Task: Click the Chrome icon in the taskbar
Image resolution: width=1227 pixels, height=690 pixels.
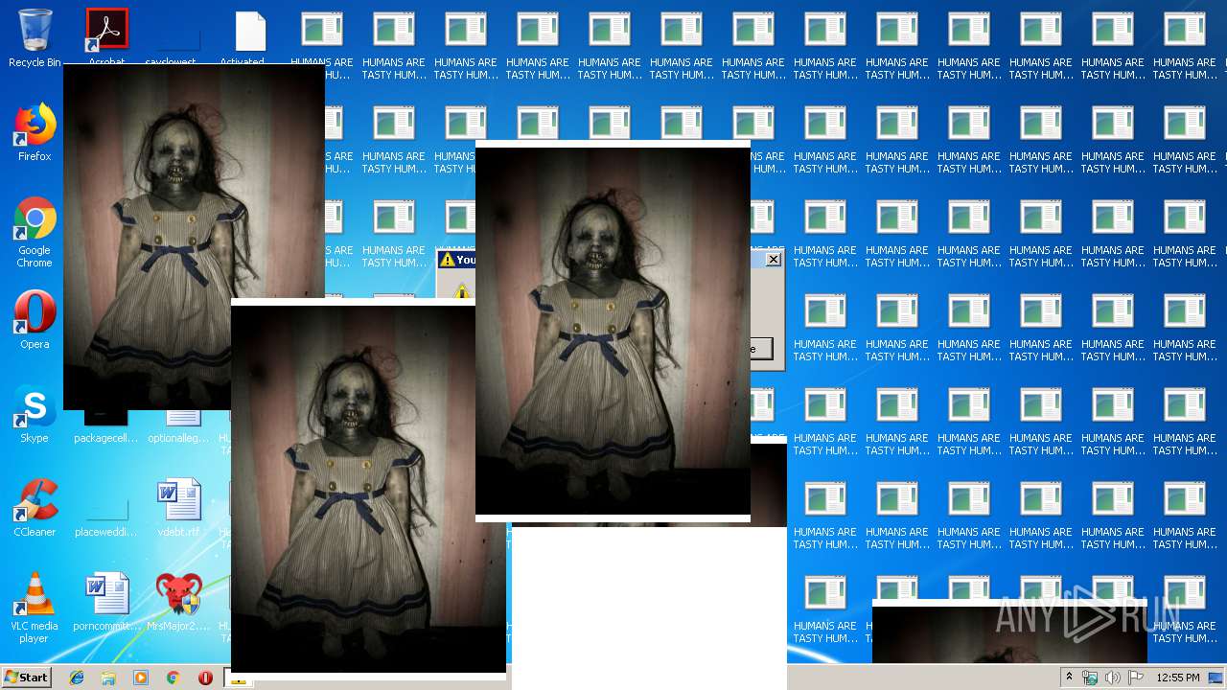Action: (x=174, y=678)
